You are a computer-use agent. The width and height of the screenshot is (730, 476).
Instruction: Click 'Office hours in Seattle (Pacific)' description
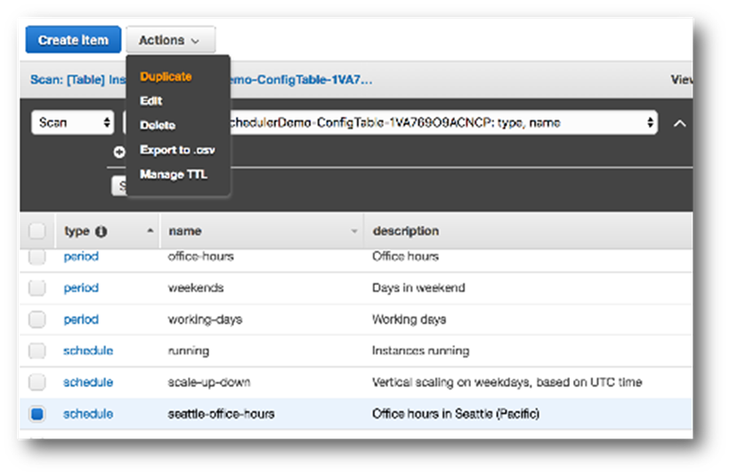click(x=456, y=414)
